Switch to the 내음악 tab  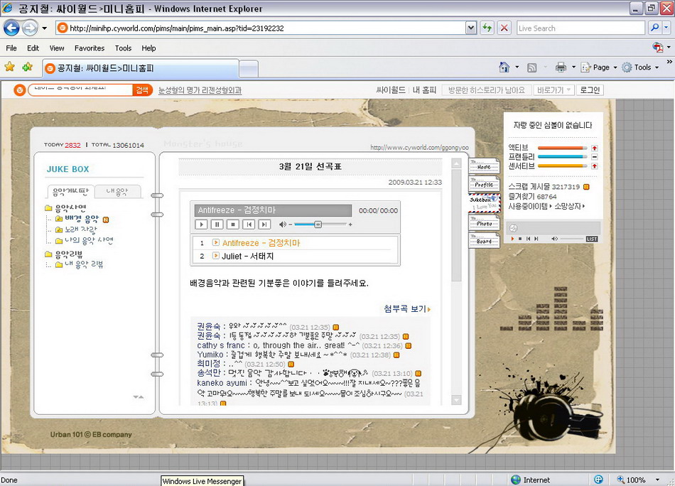117,192
